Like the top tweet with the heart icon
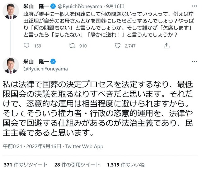 click(118, 46)
